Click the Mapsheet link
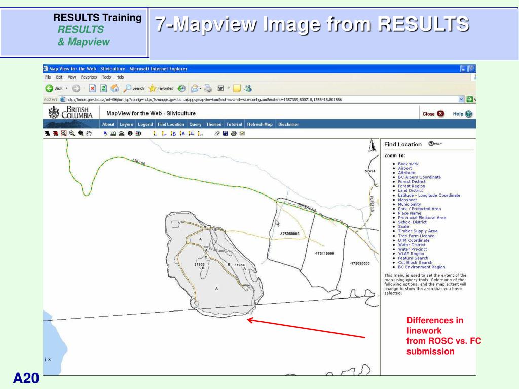Viewport: 519px width, 389px height. [407, 200]
